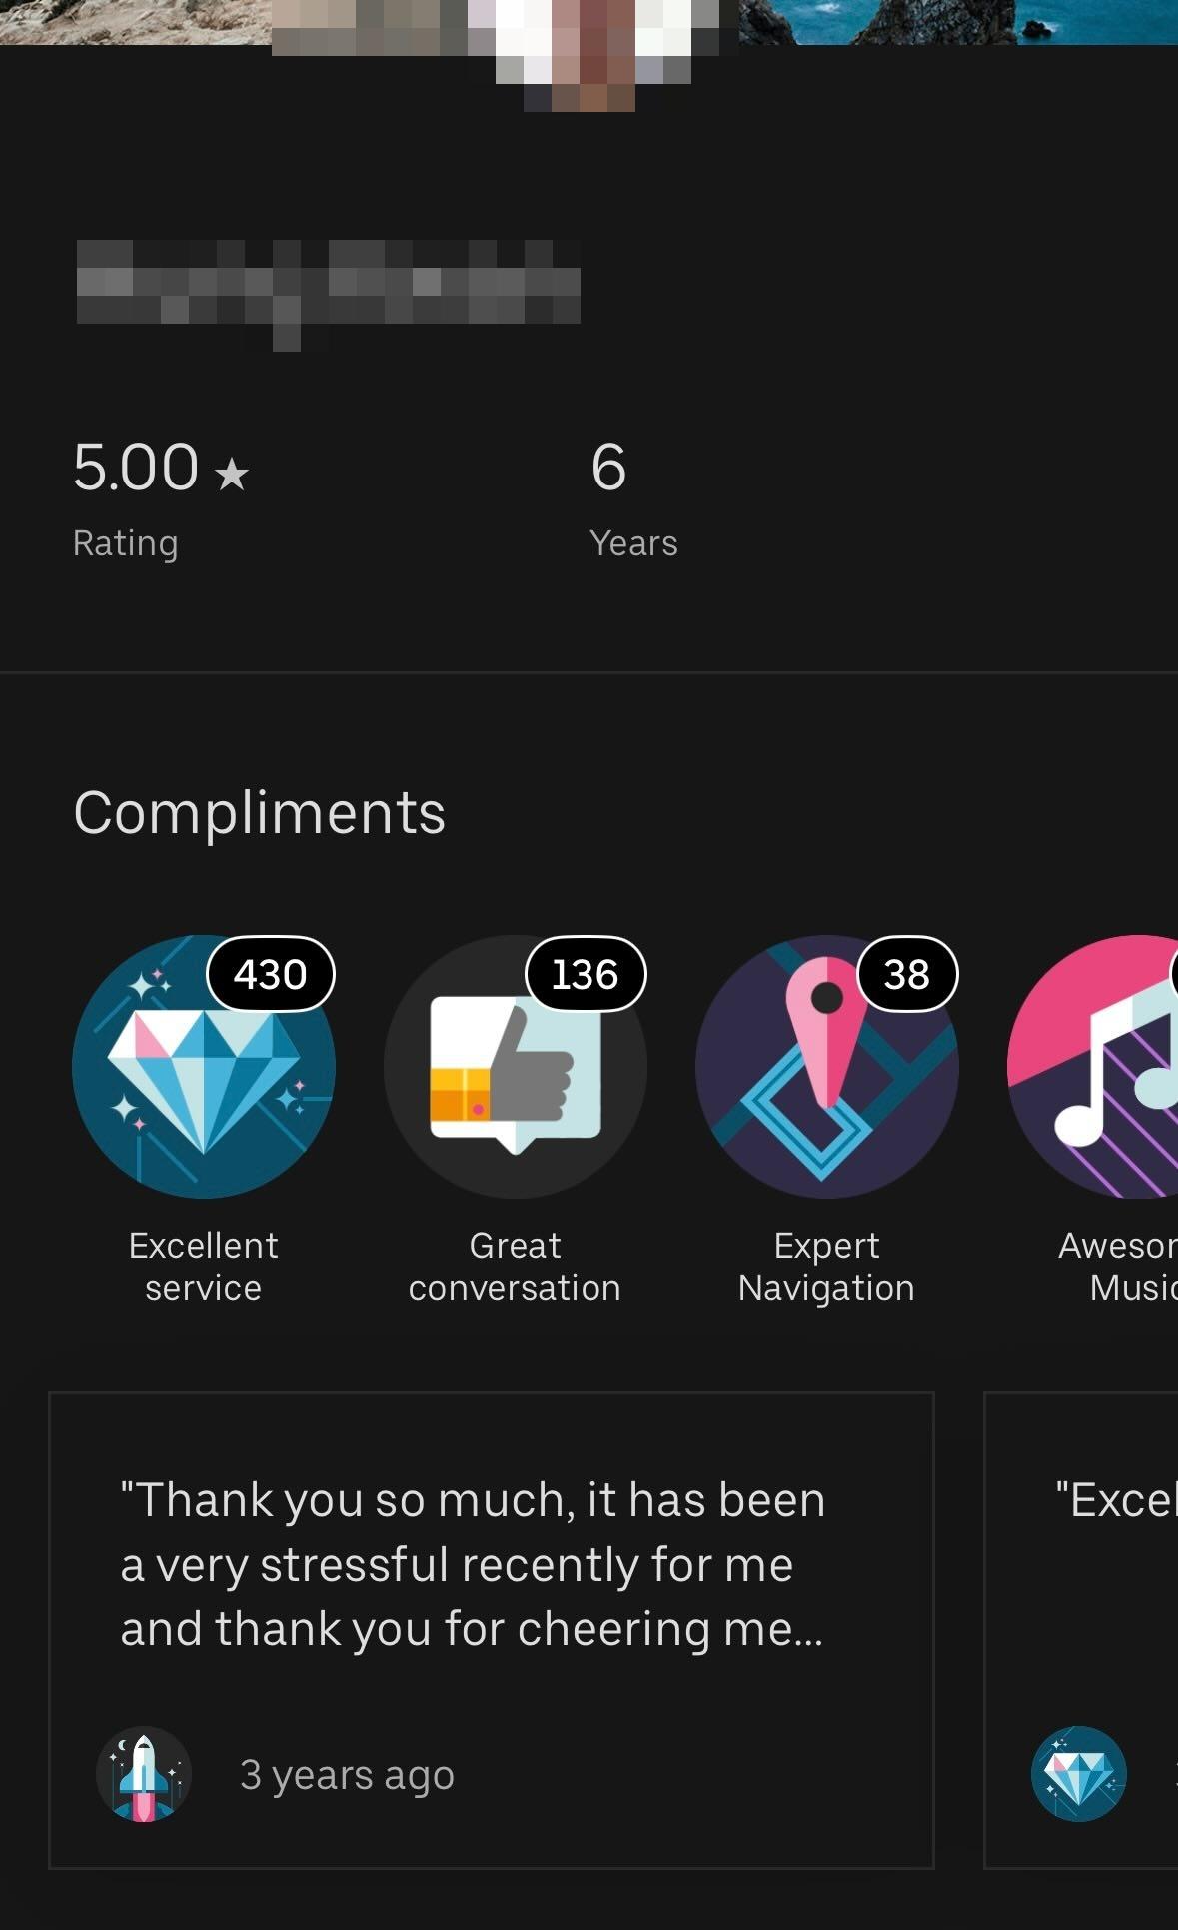Tap the 38 count bubble
The width and height of the screenshot is (1178, 1930).
click(x=906, y=974)
